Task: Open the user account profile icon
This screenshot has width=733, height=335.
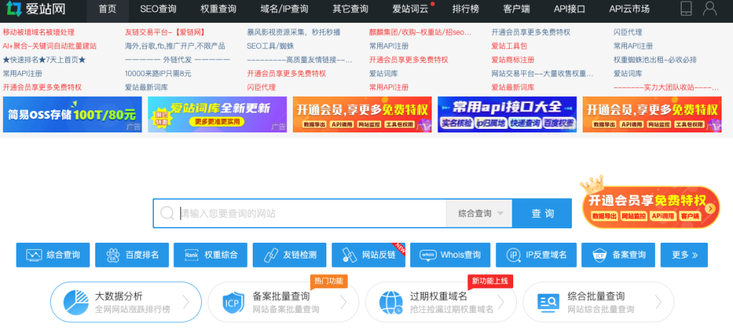Action: pos(709,9)
